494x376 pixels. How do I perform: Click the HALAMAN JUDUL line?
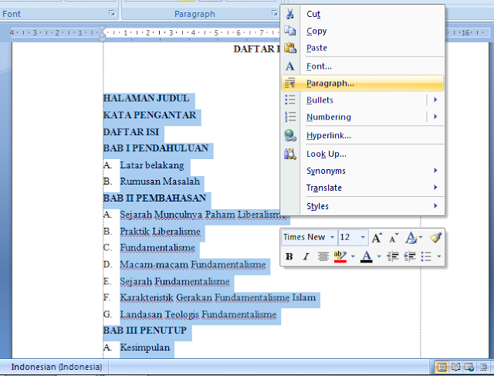point(146,98)
